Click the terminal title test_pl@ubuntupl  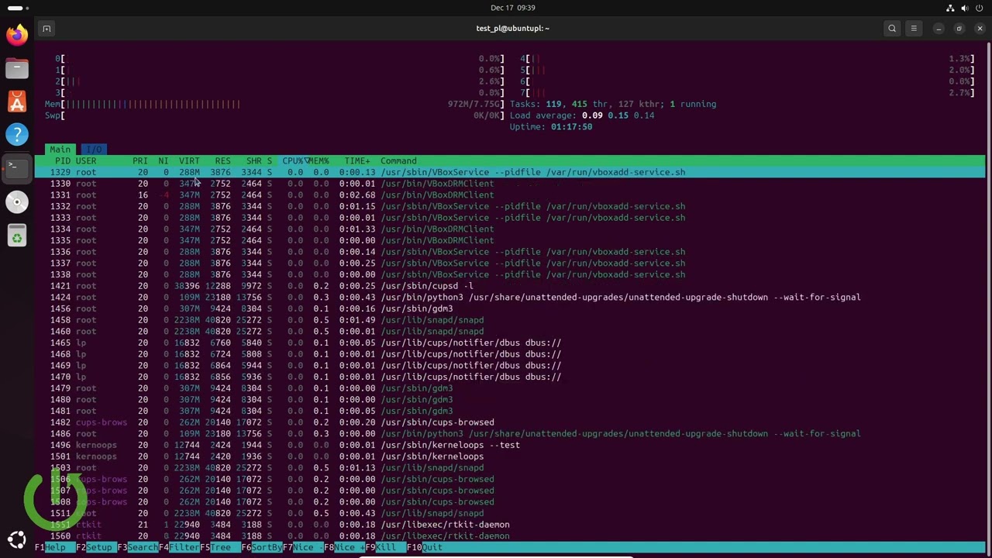(512, 29)
